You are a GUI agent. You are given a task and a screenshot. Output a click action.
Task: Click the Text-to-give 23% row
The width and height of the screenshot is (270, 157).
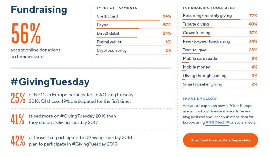[220, 50]
